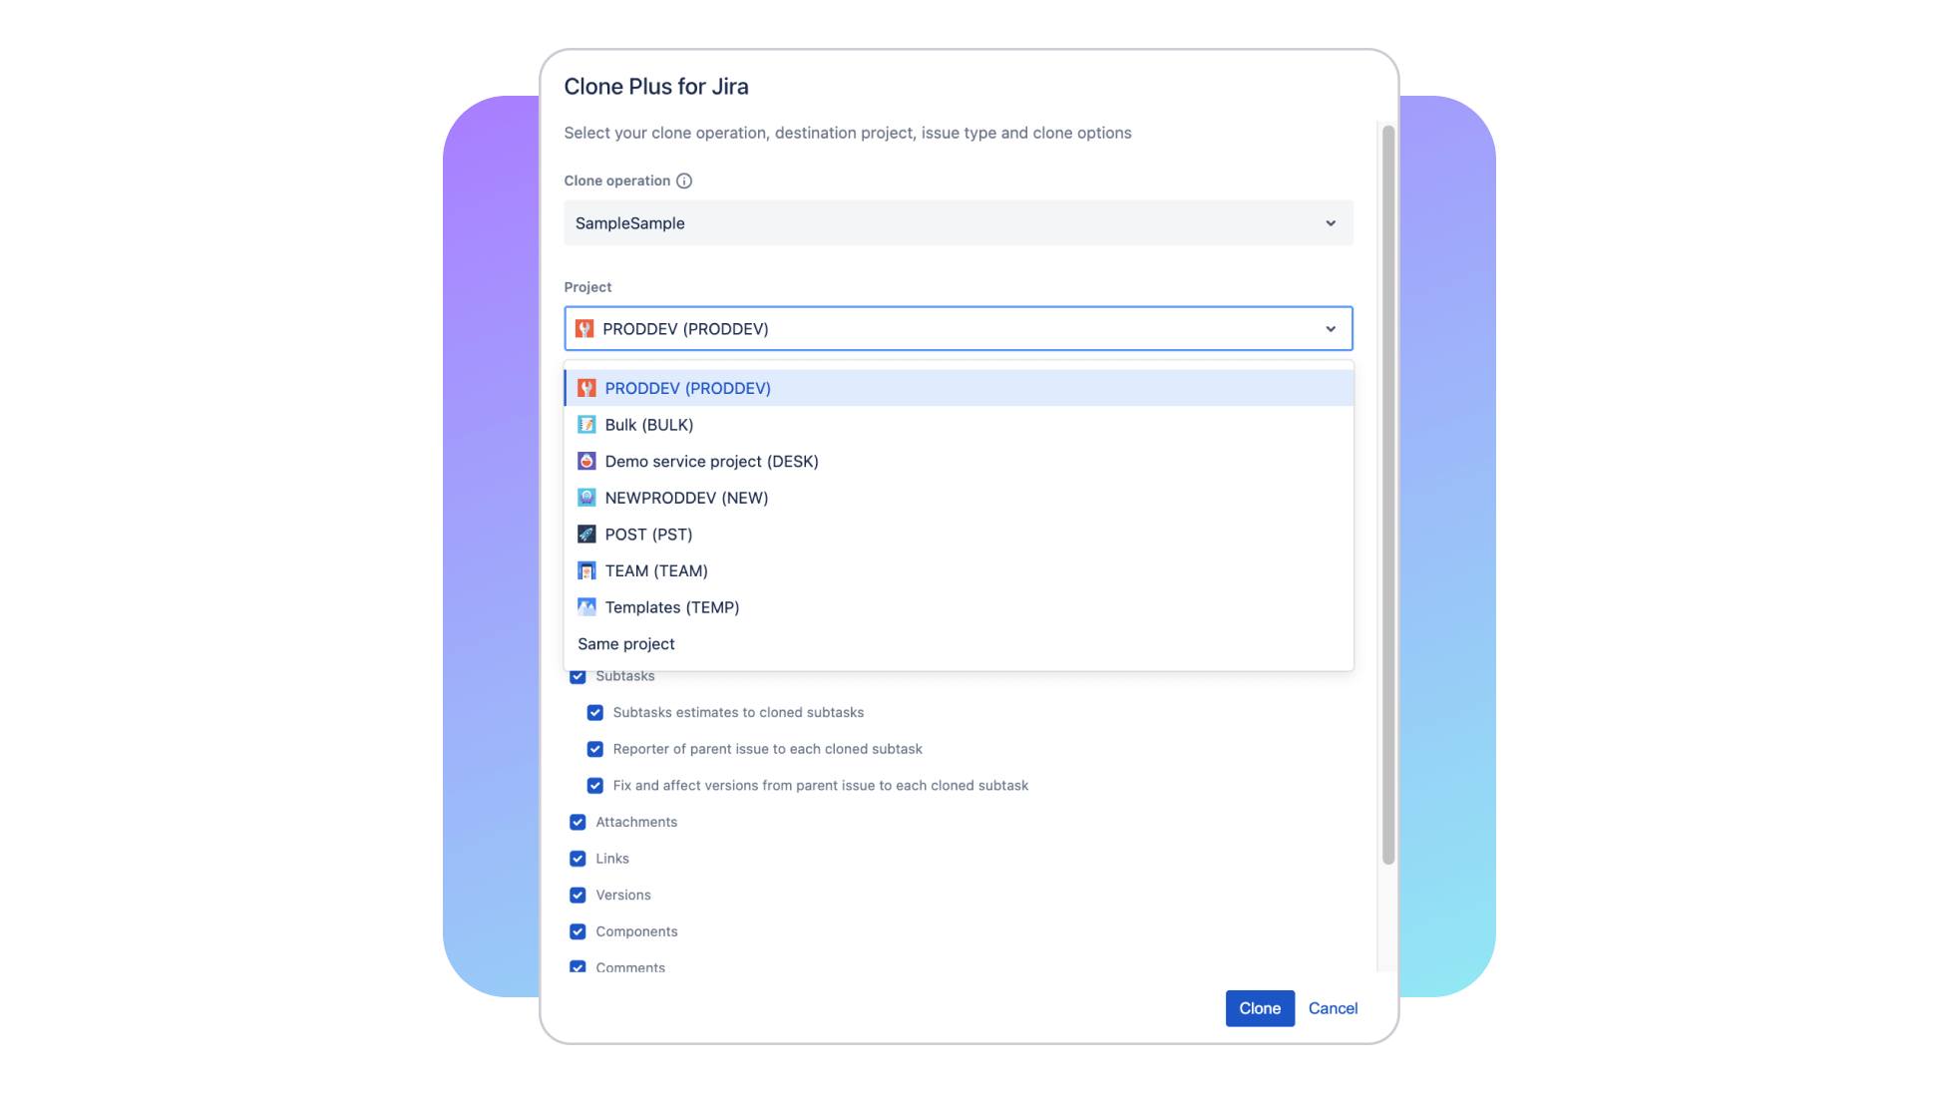The height and width of the screenshot is (1093, 1939).
Task: Click the Demo service project avatar icon
Action: click(586, 461)
